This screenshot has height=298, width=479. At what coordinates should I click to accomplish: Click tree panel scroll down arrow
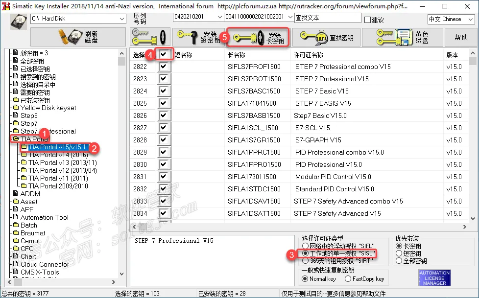(121, 274)
